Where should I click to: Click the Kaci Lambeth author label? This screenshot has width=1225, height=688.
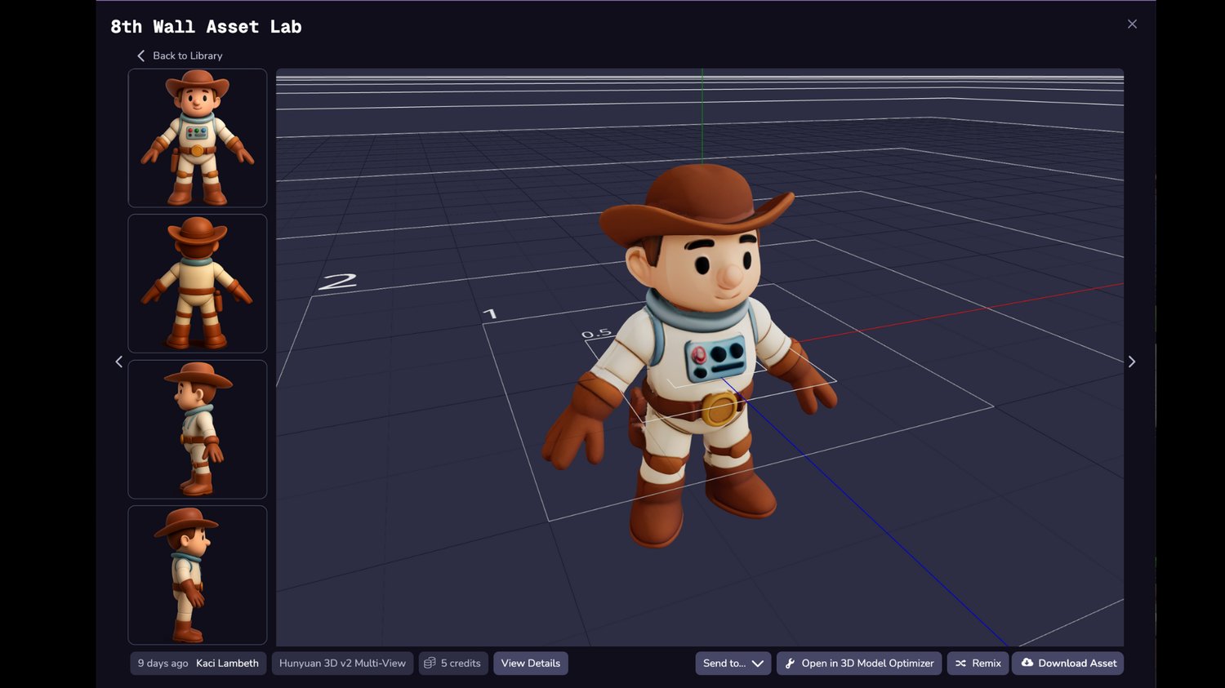point(227,664)
